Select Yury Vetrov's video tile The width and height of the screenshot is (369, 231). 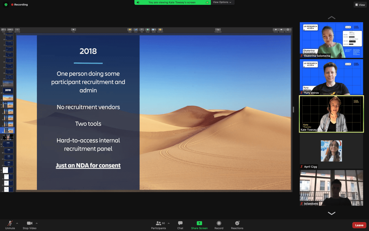tap(331, 77)
